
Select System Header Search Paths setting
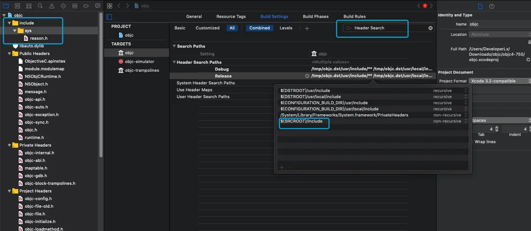(206, 83)
